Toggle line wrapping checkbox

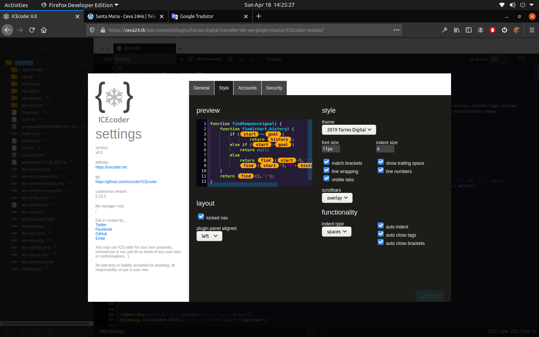pos(326,170)
